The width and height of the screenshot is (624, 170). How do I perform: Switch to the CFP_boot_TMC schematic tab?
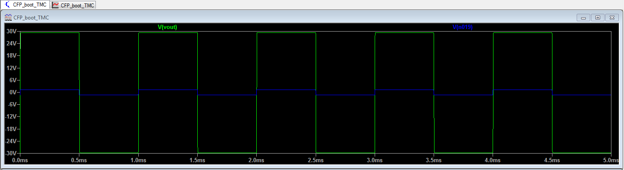click(x=25, y=5)
